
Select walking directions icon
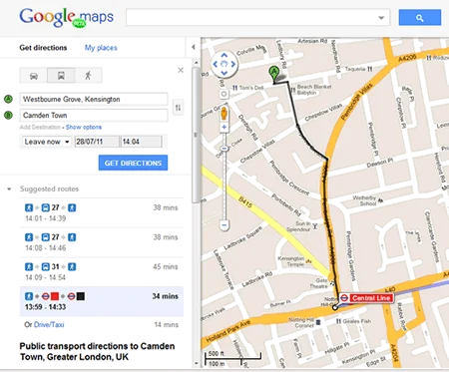pyautogui.click(x=88, y=76)
